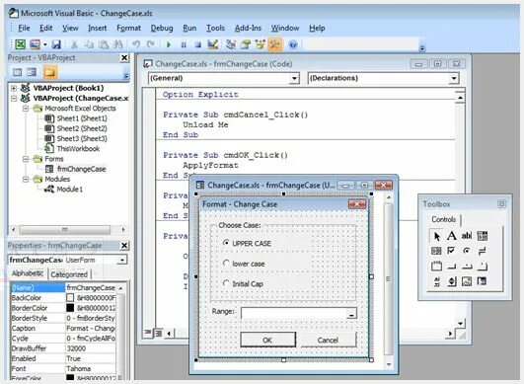Image resolution: width=524 pixels, height=384 pixels.
Task: Choose the Select Objects arrow in Toolbox
Action: coord(436,236)
